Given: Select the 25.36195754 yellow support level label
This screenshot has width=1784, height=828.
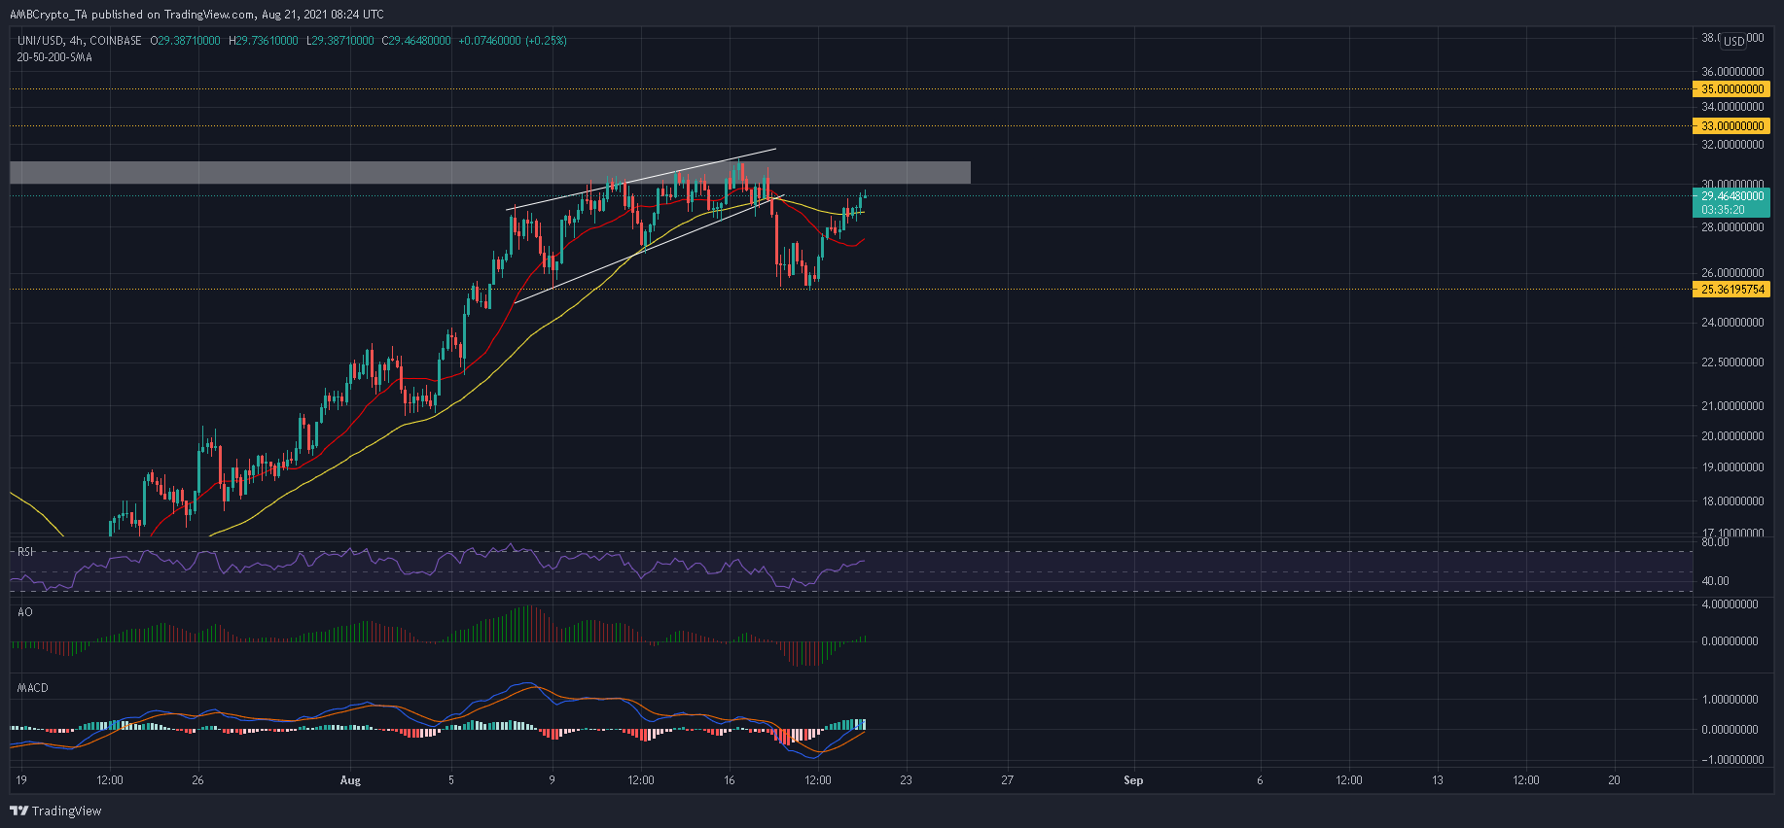Looking at the screenshot, I should tap(1731, 290).
